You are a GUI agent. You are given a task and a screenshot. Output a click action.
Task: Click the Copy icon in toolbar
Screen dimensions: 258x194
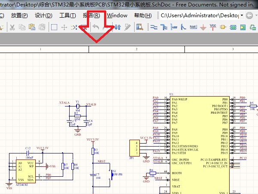pyautogui.click(x=22, y=27)
